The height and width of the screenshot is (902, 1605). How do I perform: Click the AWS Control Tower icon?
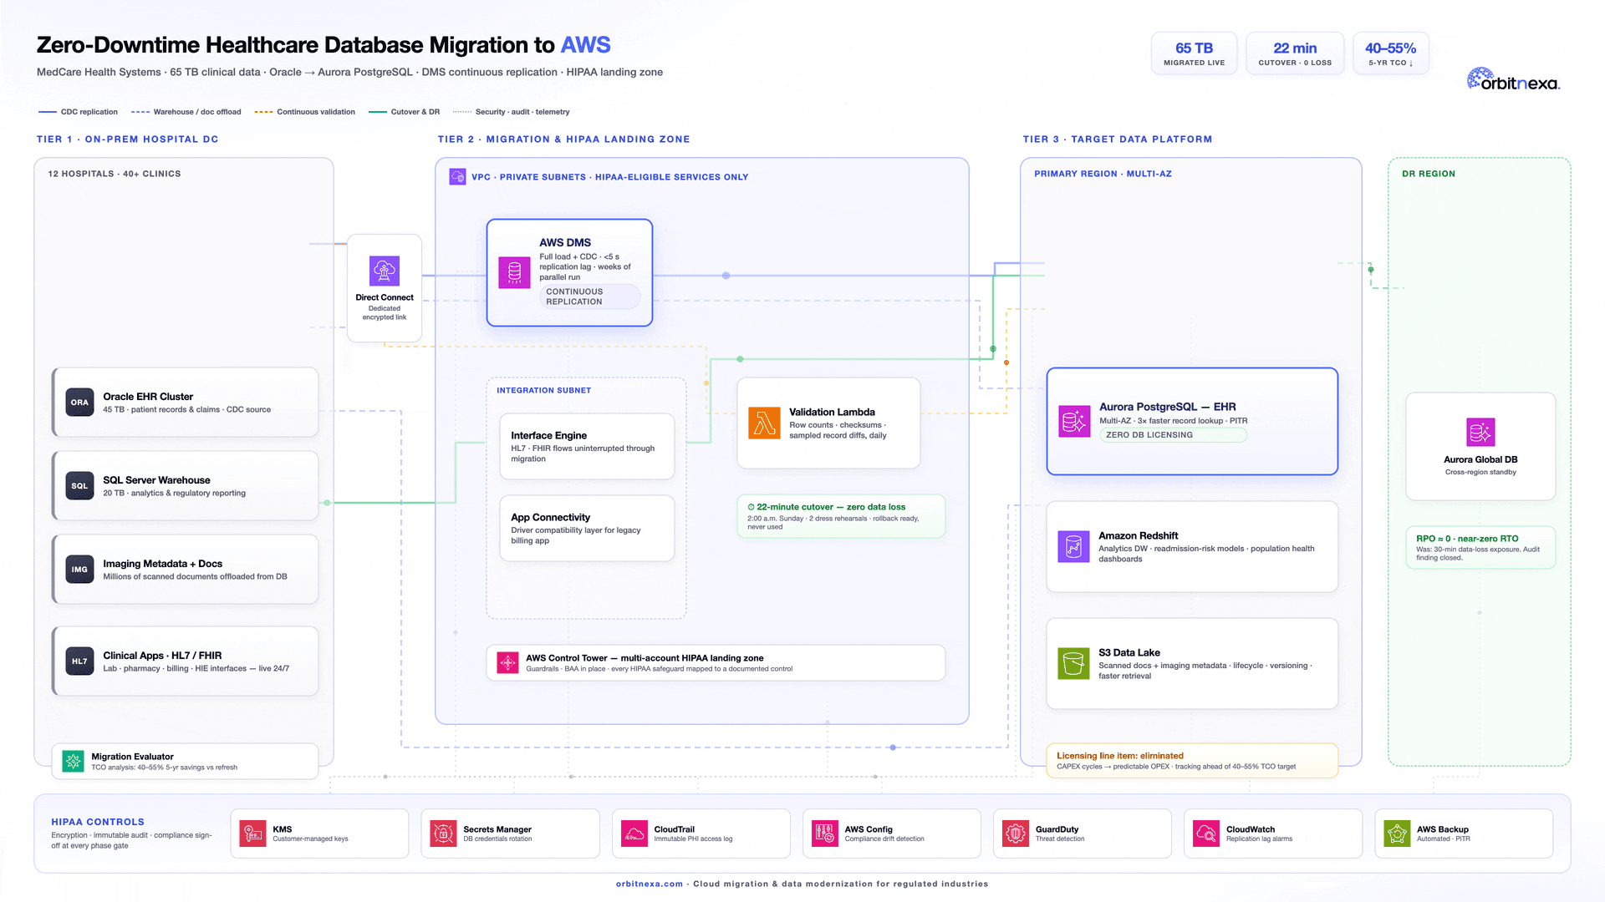(507, 662)
